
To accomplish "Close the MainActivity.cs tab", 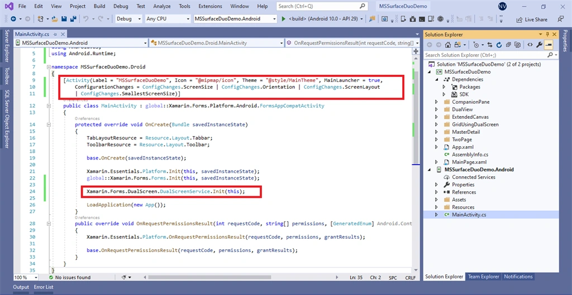I will pyautogui.click(x=63, y=34).
